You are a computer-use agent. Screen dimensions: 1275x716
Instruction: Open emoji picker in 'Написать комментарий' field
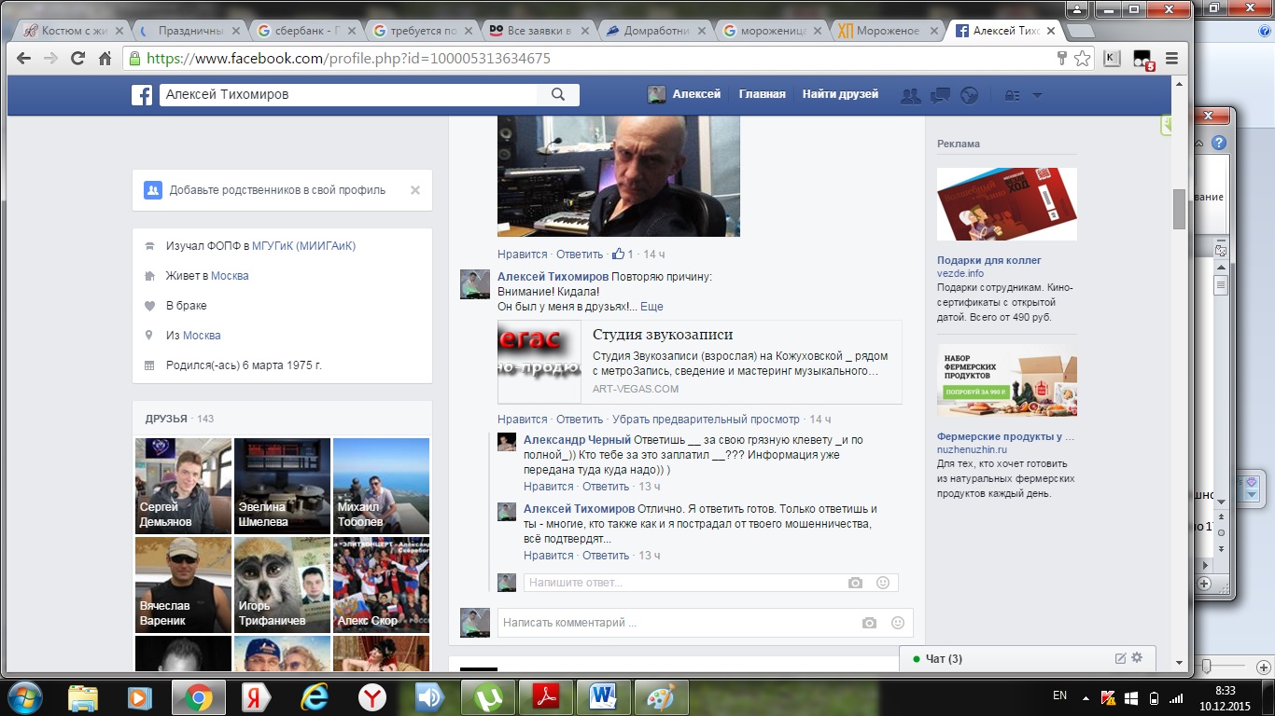[x=898, y=623]
